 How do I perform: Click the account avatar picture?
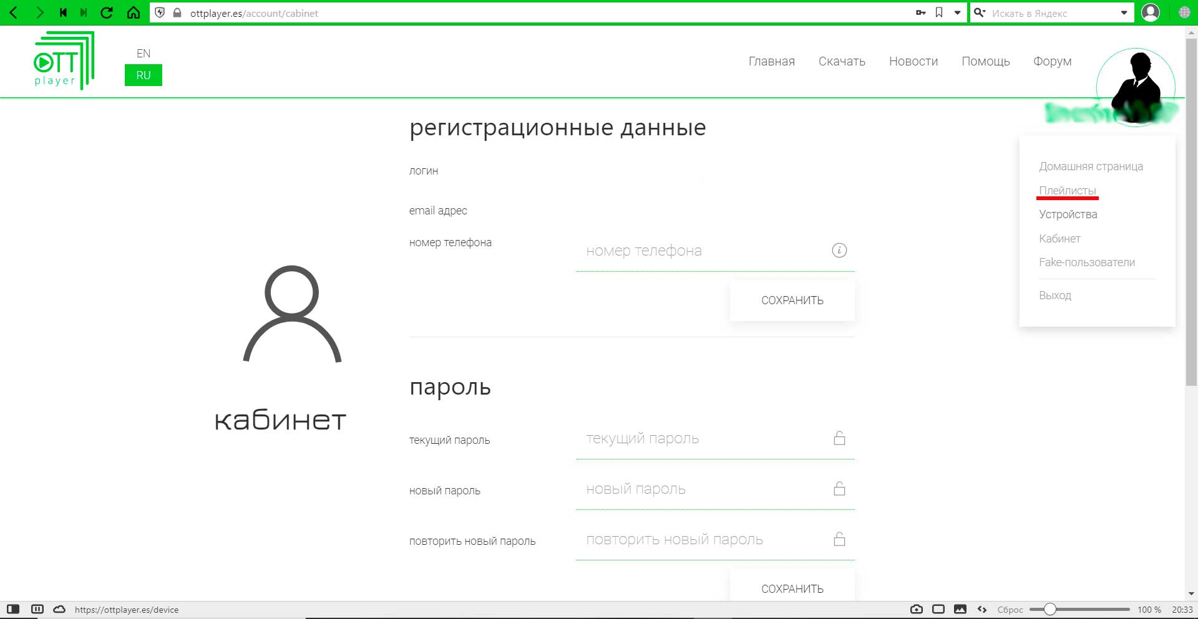tap(1136, 87)
